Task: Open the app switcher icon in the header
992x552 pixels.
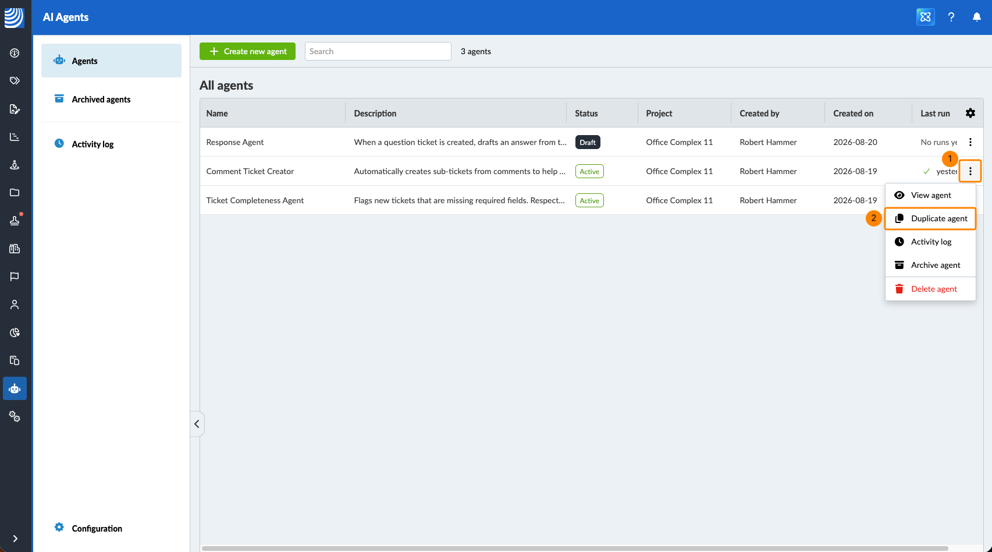Action: [926, 17]
